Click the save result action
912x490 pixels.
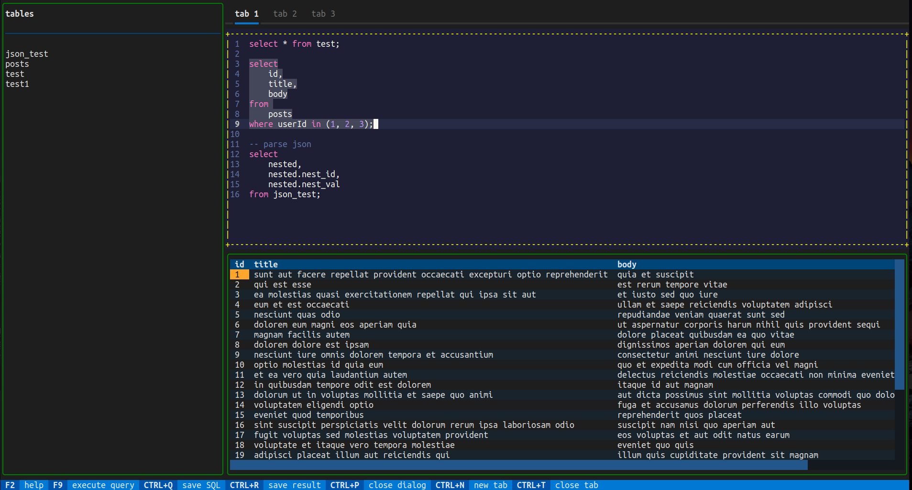[x=295, y=485]
